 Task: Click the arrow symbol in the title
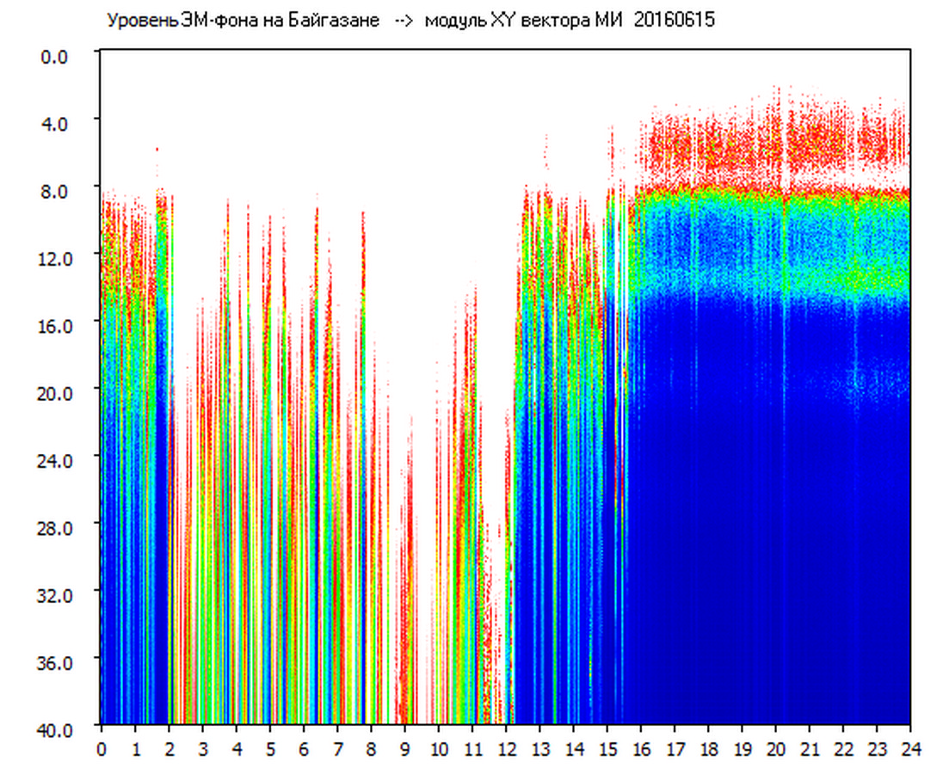click(x=404, y=21)
